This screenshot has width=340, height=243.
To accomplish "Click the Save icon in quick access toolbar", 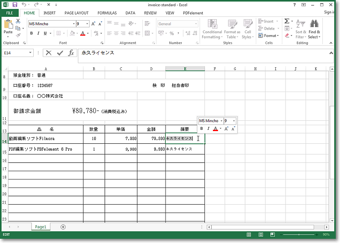I will (15, 5).
